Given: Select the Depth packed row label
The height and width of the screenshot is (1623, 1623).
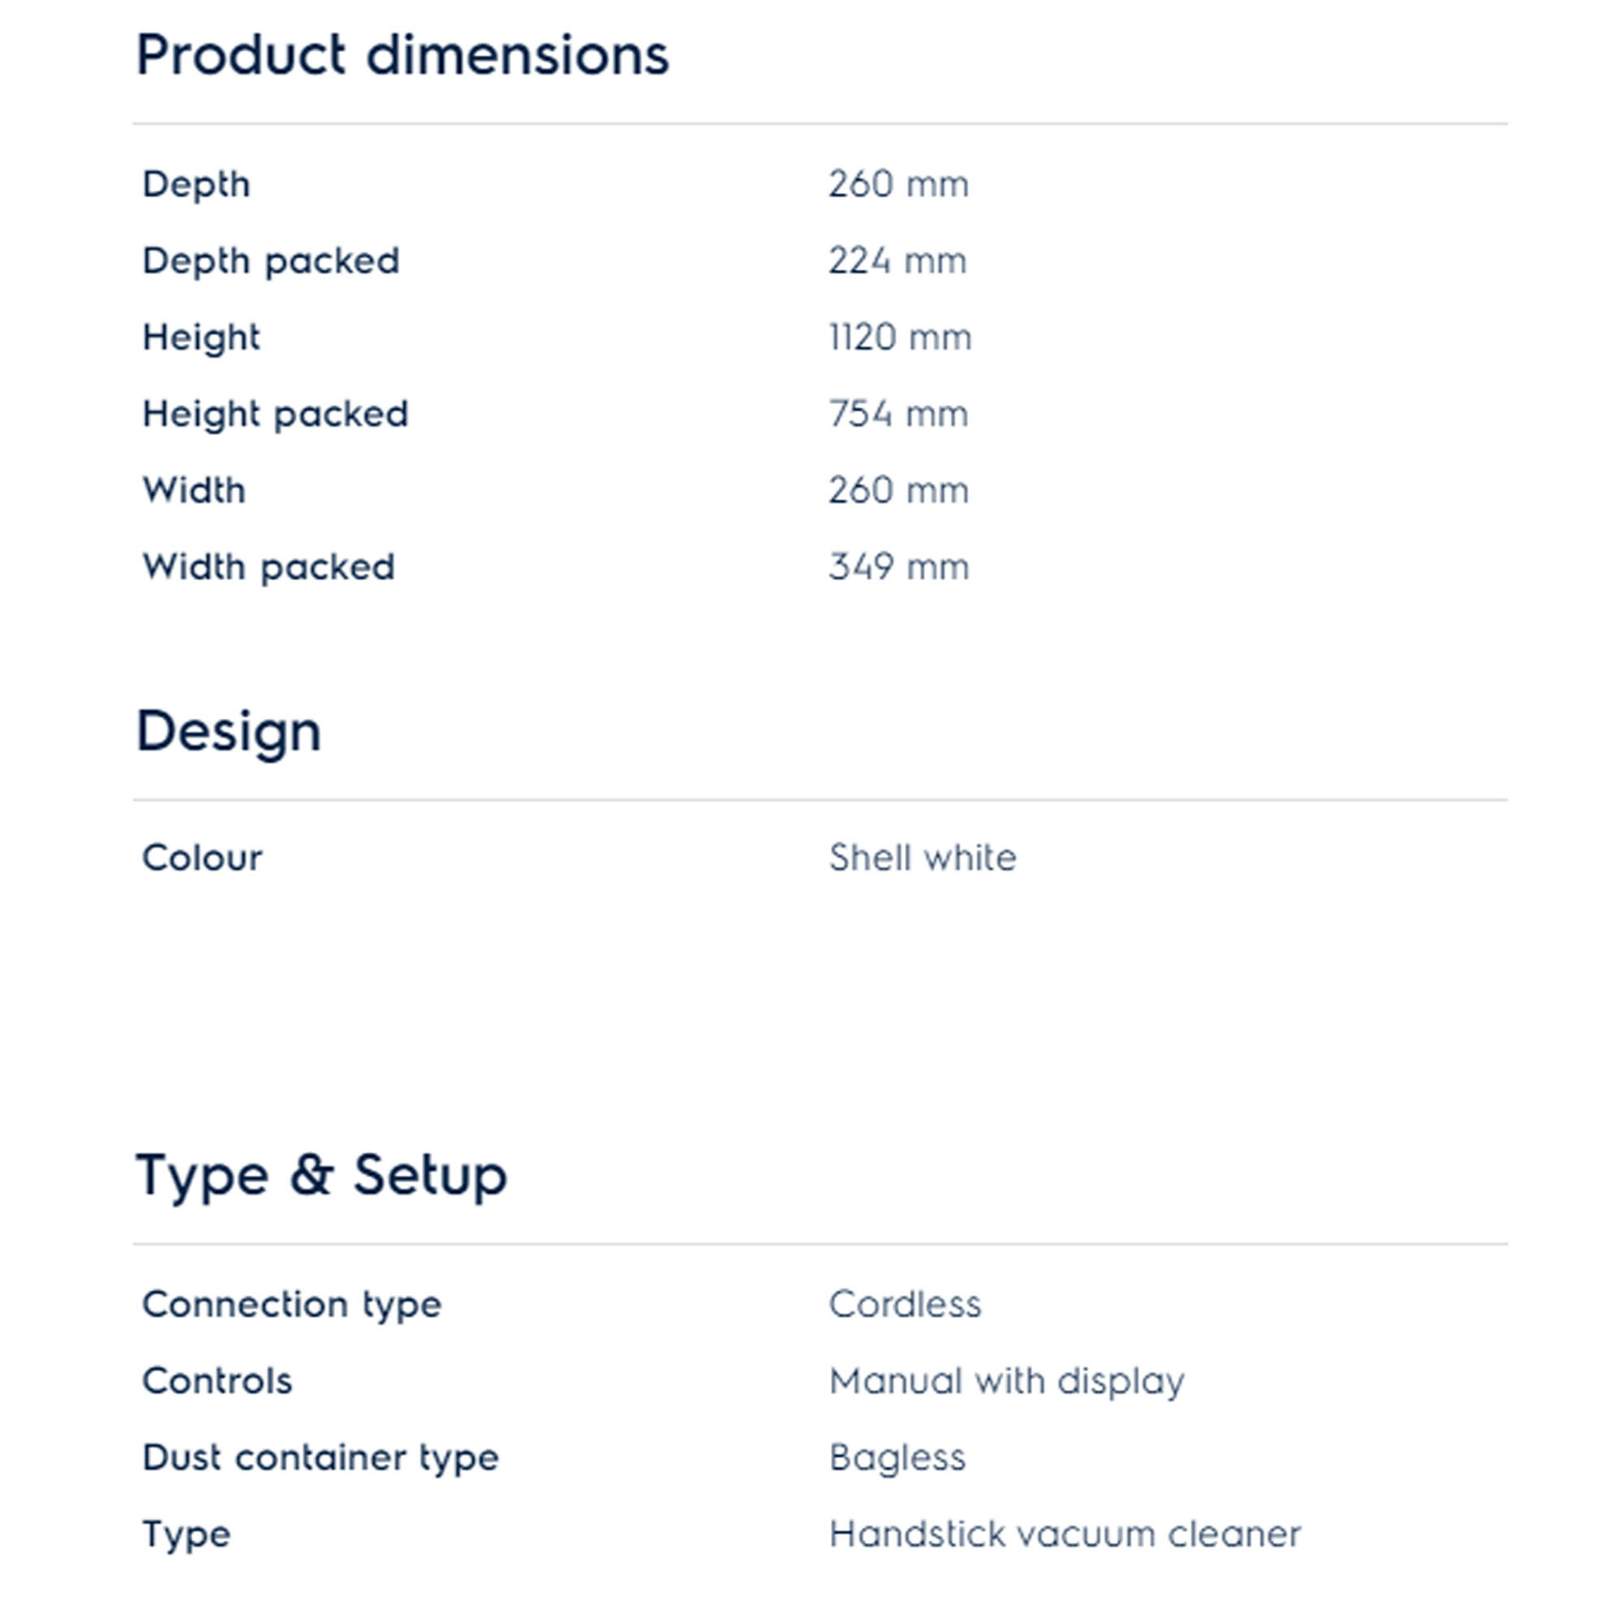Looking at the screenshot, I should pyautogui.click(x=270, y=261).
